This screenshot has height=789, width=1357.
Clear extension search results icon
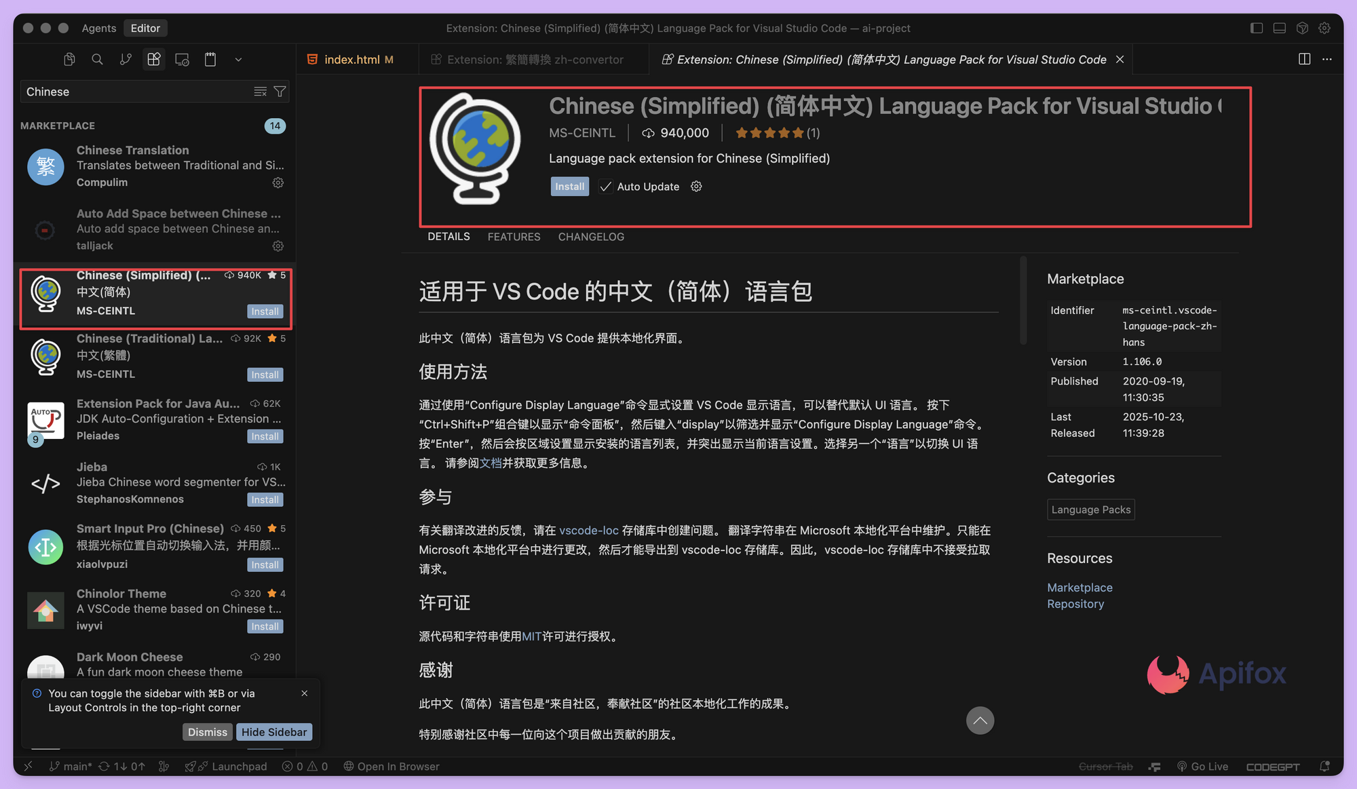(260, 92)
